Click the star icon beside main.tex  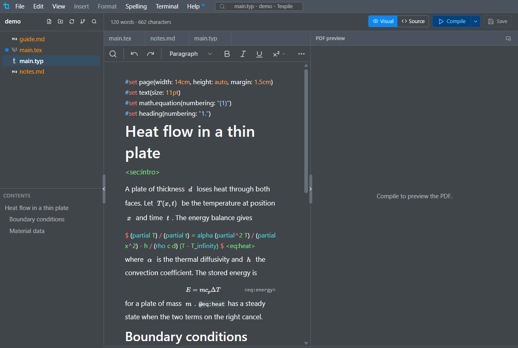point(6,50)
